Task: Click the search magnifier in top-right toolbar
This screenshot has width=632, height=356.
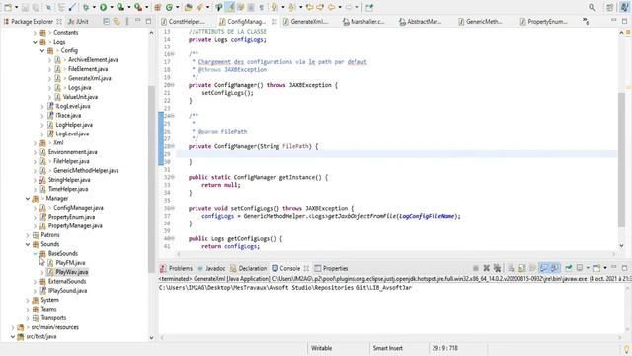Action: [592, 7]
